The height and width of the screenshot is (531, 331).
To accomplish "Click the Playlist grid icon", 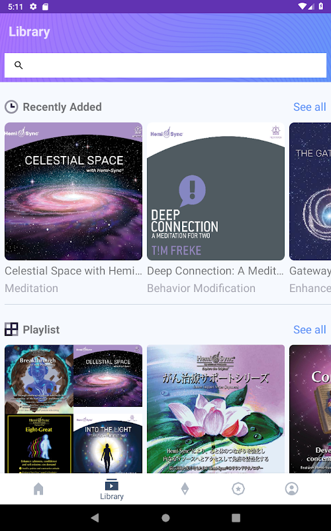I will click(x=11, y=329).
